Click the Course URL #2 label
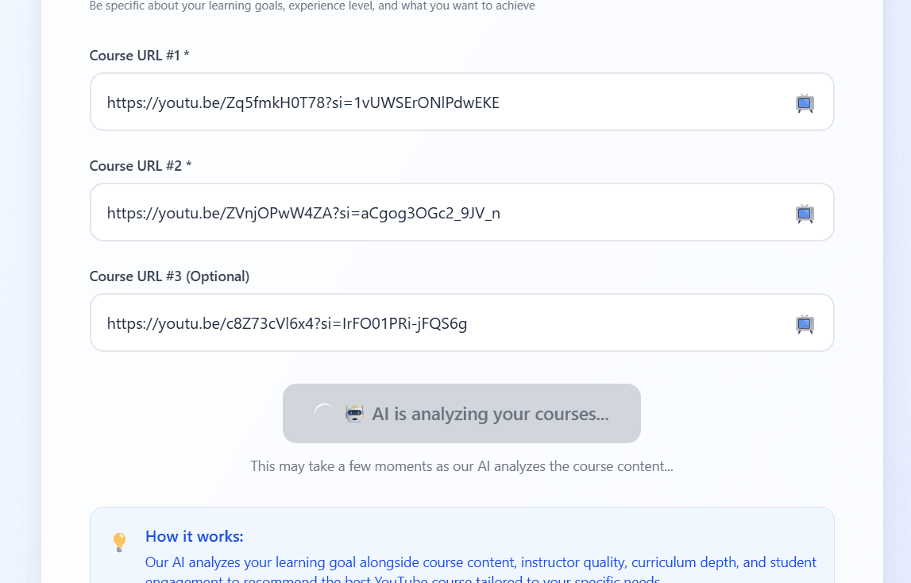911x583 pixels. [x=140, y=165]
